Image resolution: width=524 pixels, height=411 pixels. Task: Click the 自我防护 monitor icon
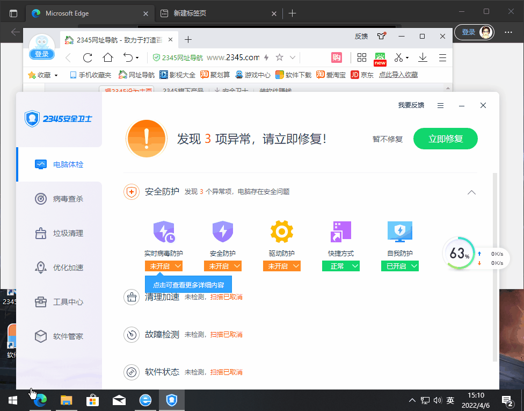[399, 232]
